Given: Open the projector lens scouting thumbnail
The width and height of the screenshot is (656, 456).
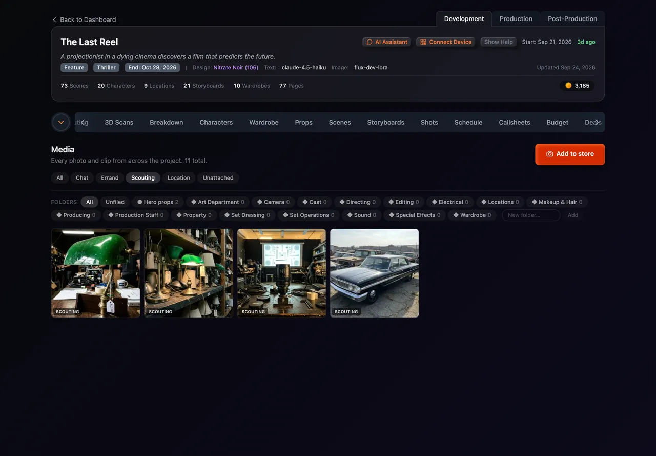Looking at the screenshot, I should click(281, 273).
